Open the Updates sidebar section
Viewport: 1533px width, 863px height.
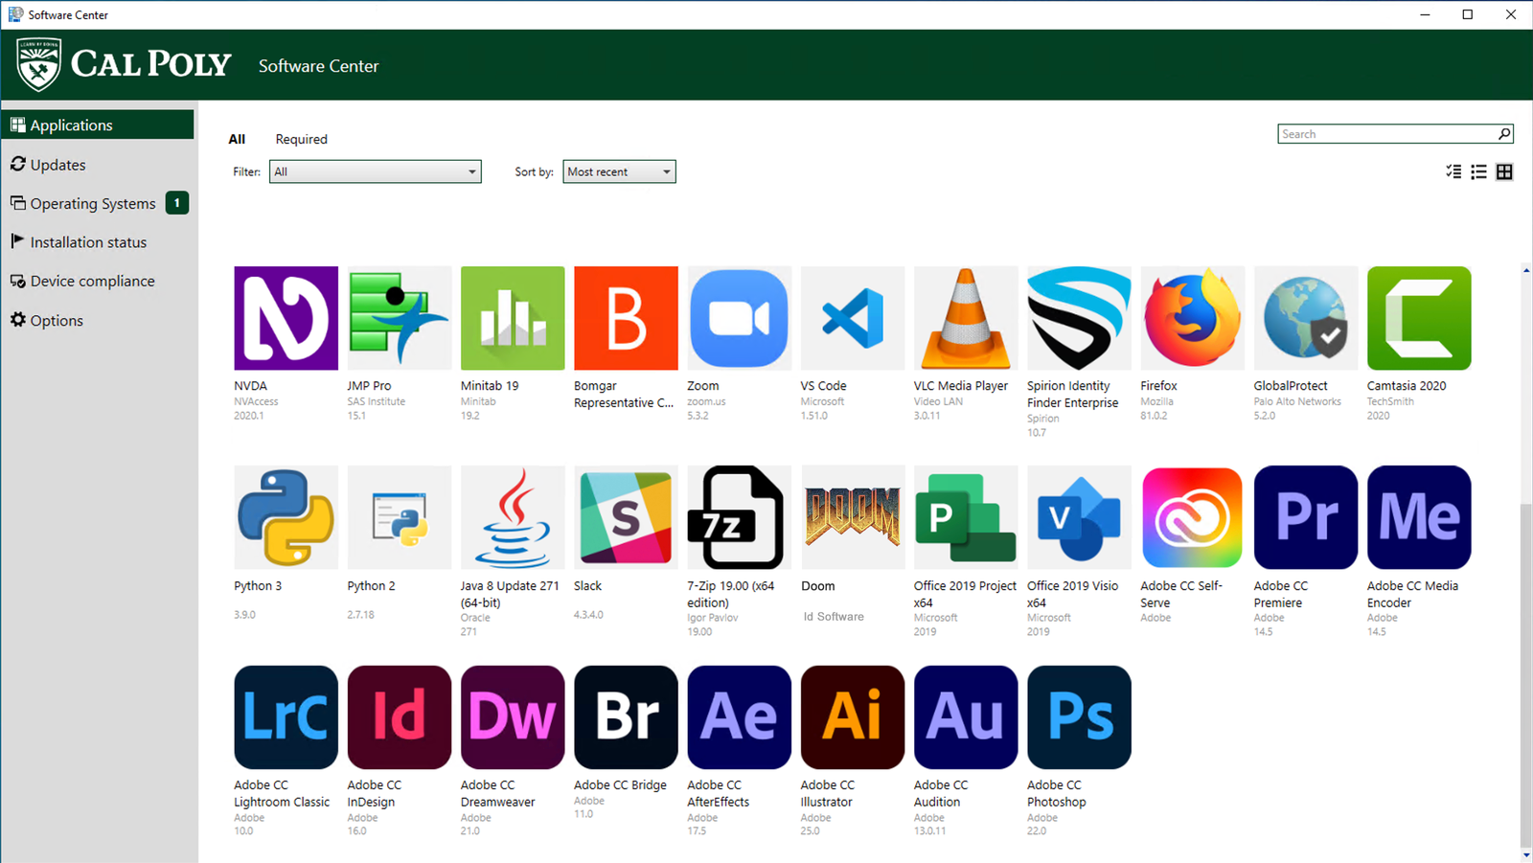pos(99,164)
